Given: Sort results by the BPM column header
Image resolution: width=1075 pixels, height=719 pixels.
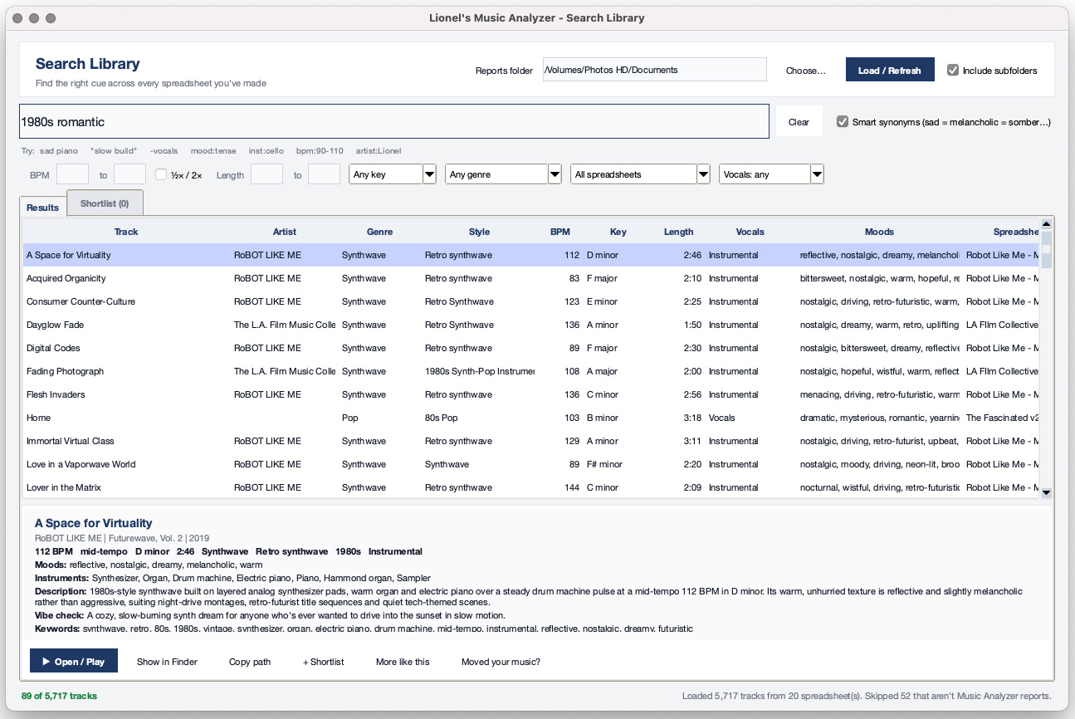Looking at the screenshot, I should 560,232.
